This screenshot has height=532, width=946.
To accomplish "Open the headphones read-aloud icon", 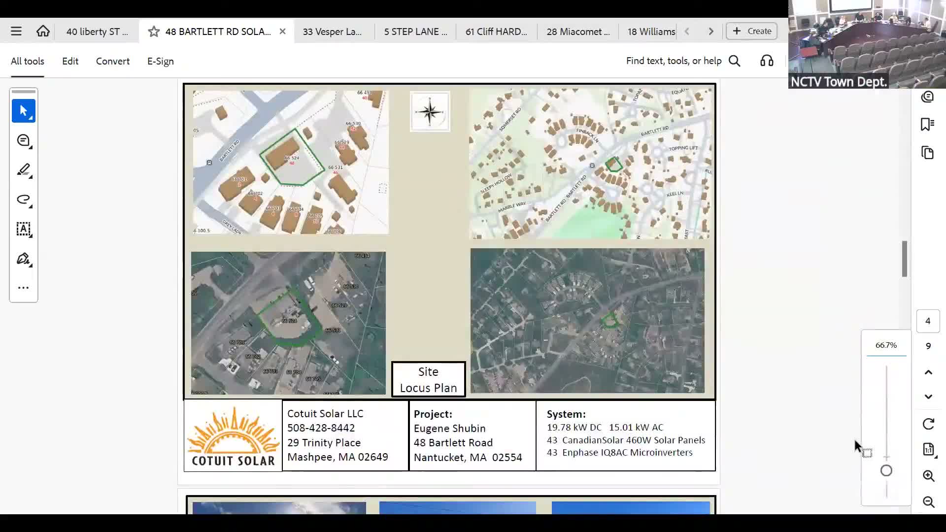I will (x=767, y=61).
